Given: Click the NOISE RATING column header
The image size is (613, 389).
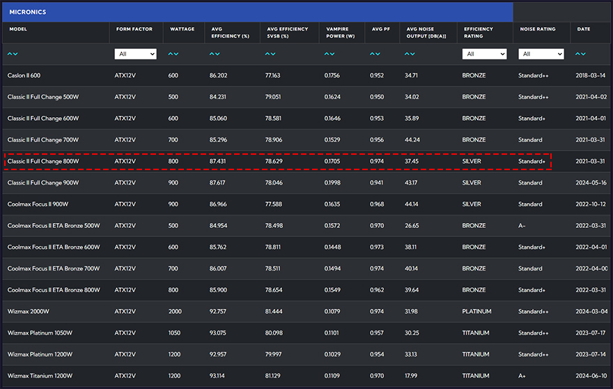Looking at the screenshot, I should click(x=538, y=29).
